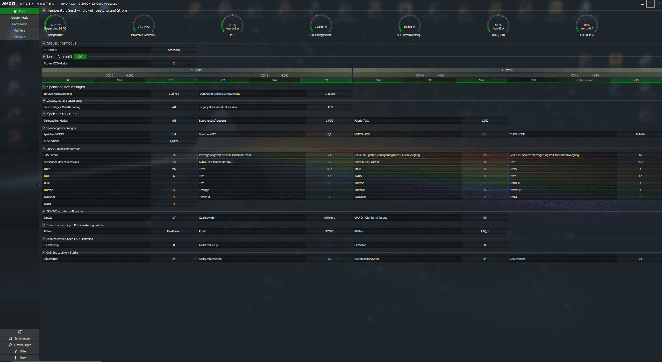Collapse the DRAM-Controllerkonfiguration section
Viewport: 662px width, 362px height.
pos(44,211)
